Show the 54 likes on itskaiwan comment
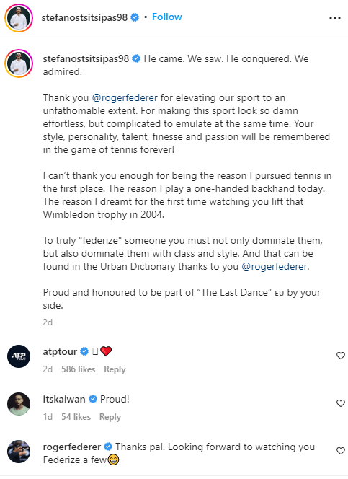348x479 pixels. pos(76,417)
